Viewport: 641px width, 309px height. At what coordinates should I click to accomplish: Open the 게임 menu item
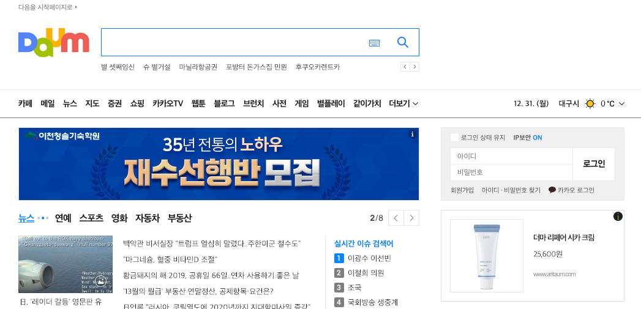[x=302, y=104]
